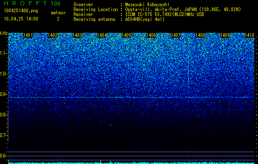Click the A504HB(yagi 4el) antenna value
Image resolution: width=258 pixels, height=164 pixels.
pyautogui.click(x=145, y=19)
